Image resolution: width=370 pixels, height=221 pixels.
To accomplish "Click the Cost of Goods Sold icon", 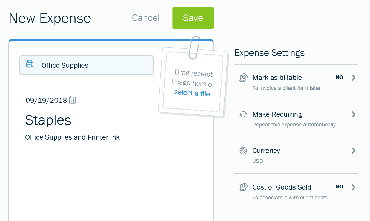I will 243,187.
